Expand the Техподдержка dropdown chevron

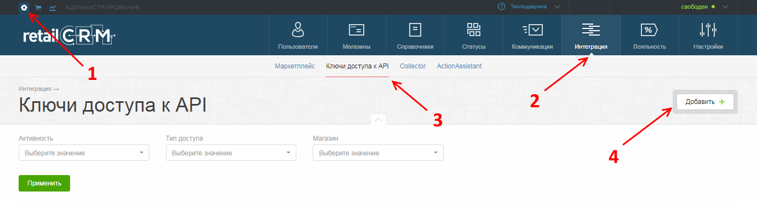(x=557, y=7)
